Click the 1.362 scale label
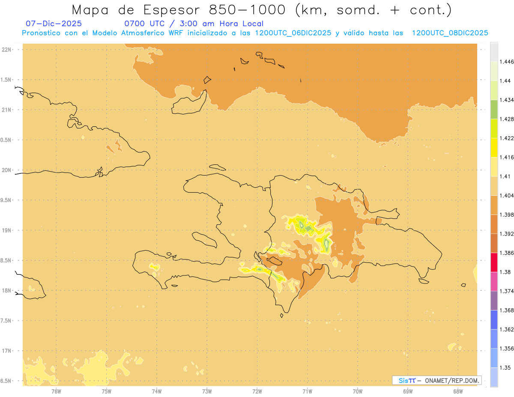514x397 pixels. point(508,329)
